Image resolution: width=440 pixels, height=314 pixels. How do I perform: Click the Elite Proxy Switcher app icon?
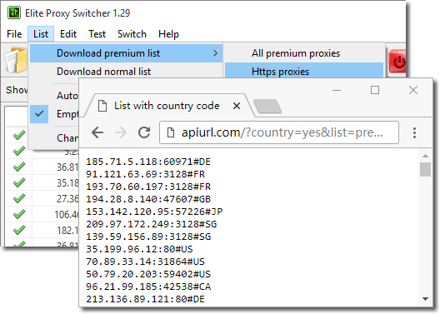13,12
